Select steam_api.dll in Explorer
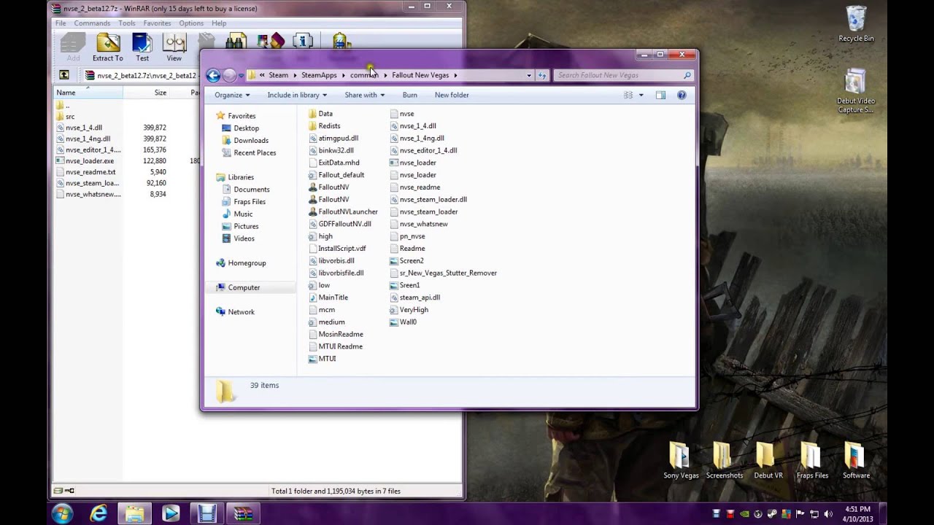The width and height of the screenshot is (934, 525). (414, 297)
